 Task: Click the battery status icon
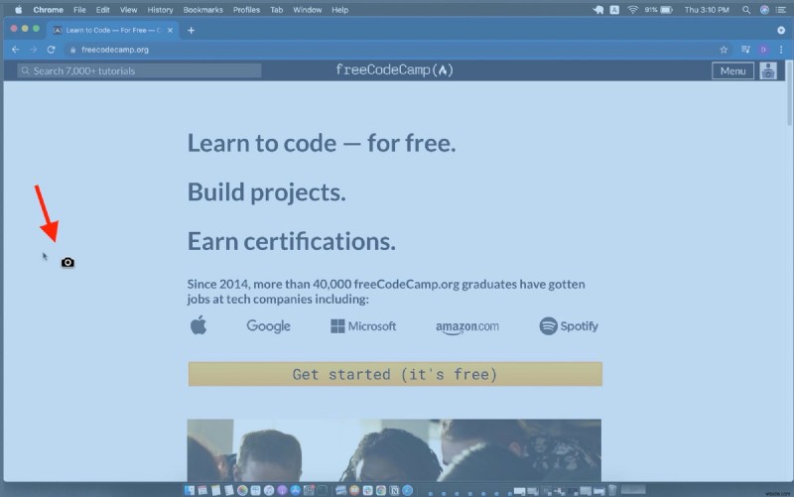point(666,10)
